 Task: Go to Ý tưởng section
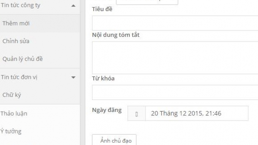[11, 131]
